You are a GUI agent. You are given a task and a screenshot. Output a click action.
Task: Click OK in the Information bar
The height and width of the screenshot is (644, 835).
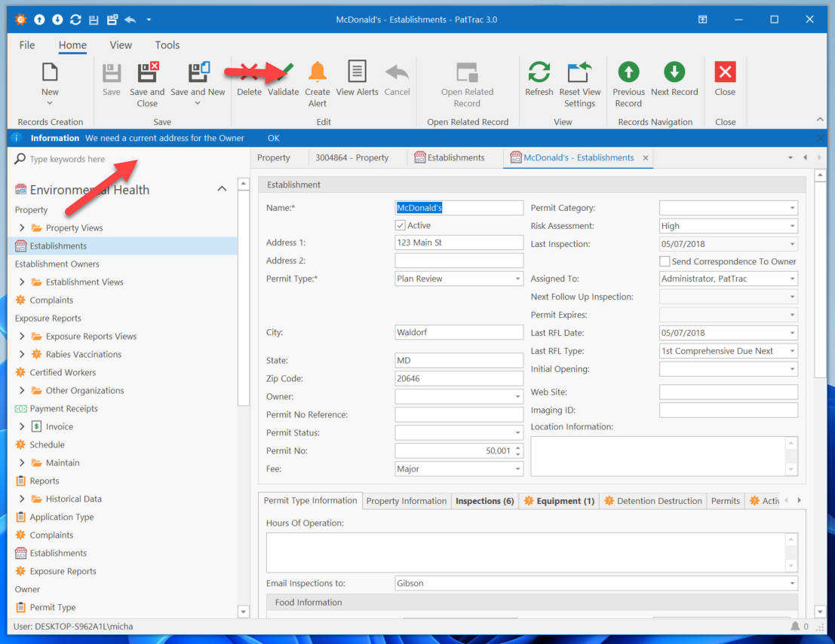[x=273, y=139]
